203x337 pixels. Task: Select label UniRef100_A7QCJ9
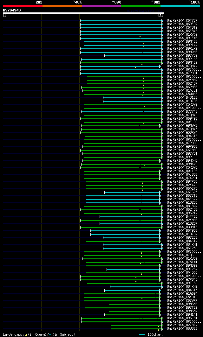[182, 255]
